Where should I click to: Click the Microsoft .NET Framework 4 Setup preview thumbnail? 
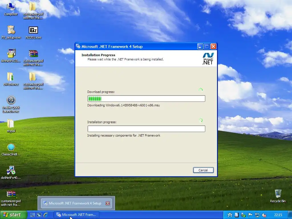pyautogui.click(x=76, y=203)
